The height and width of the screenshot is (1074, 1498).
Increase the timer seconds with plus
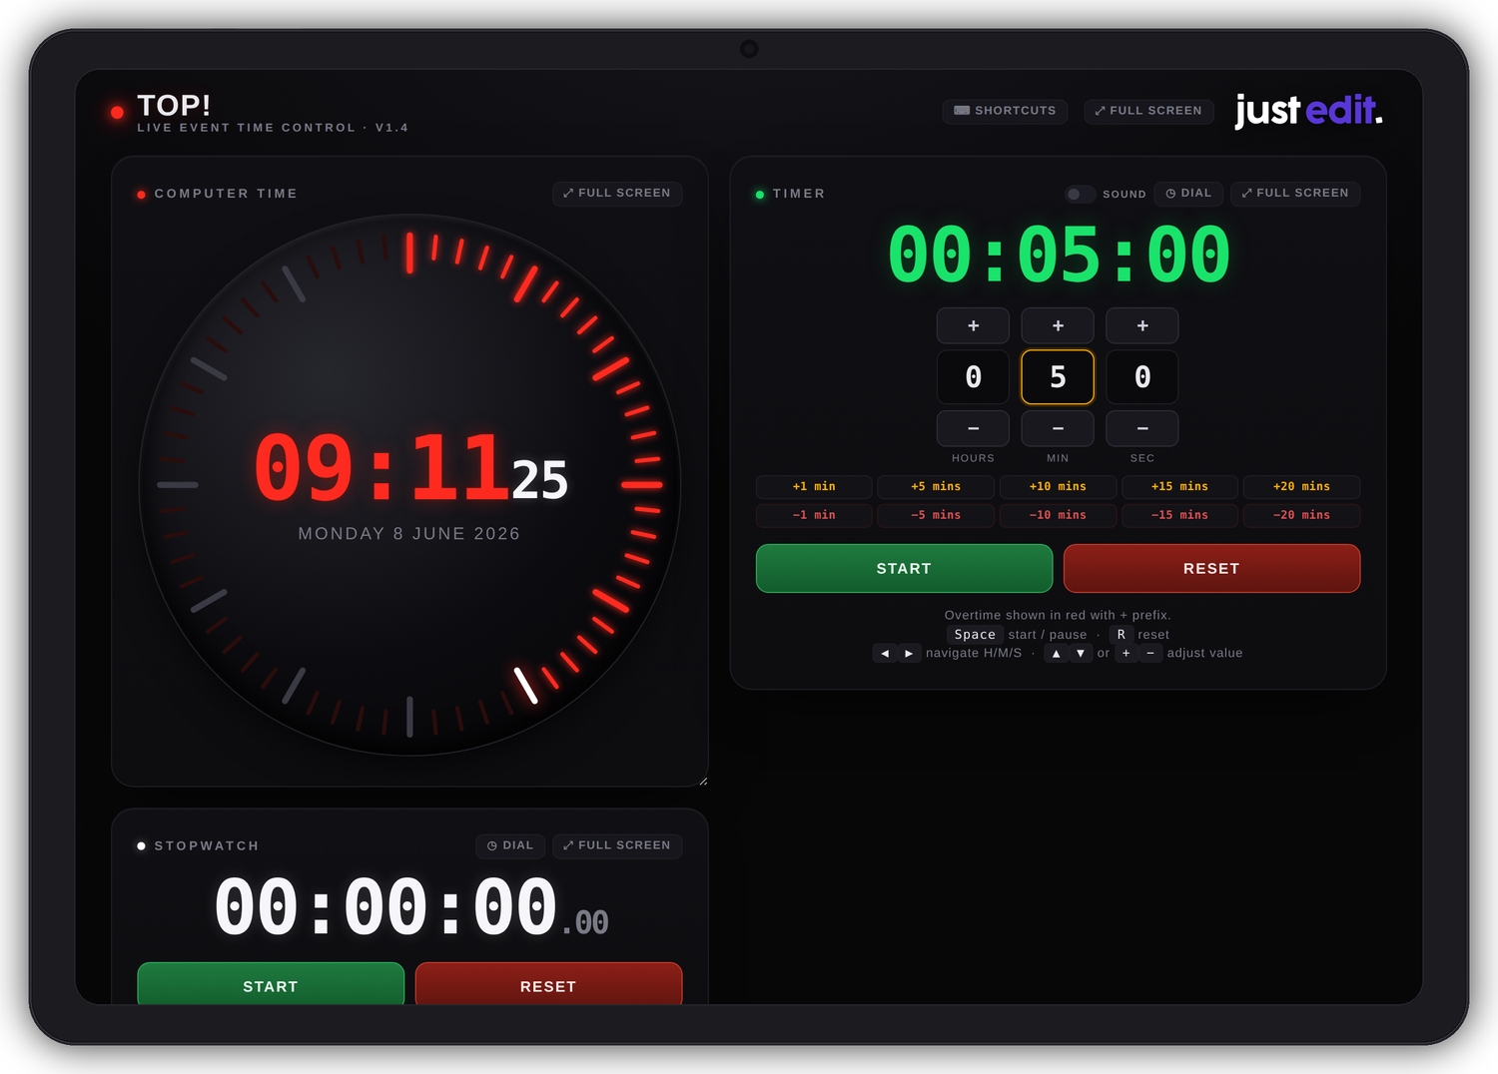[1142, 325]
